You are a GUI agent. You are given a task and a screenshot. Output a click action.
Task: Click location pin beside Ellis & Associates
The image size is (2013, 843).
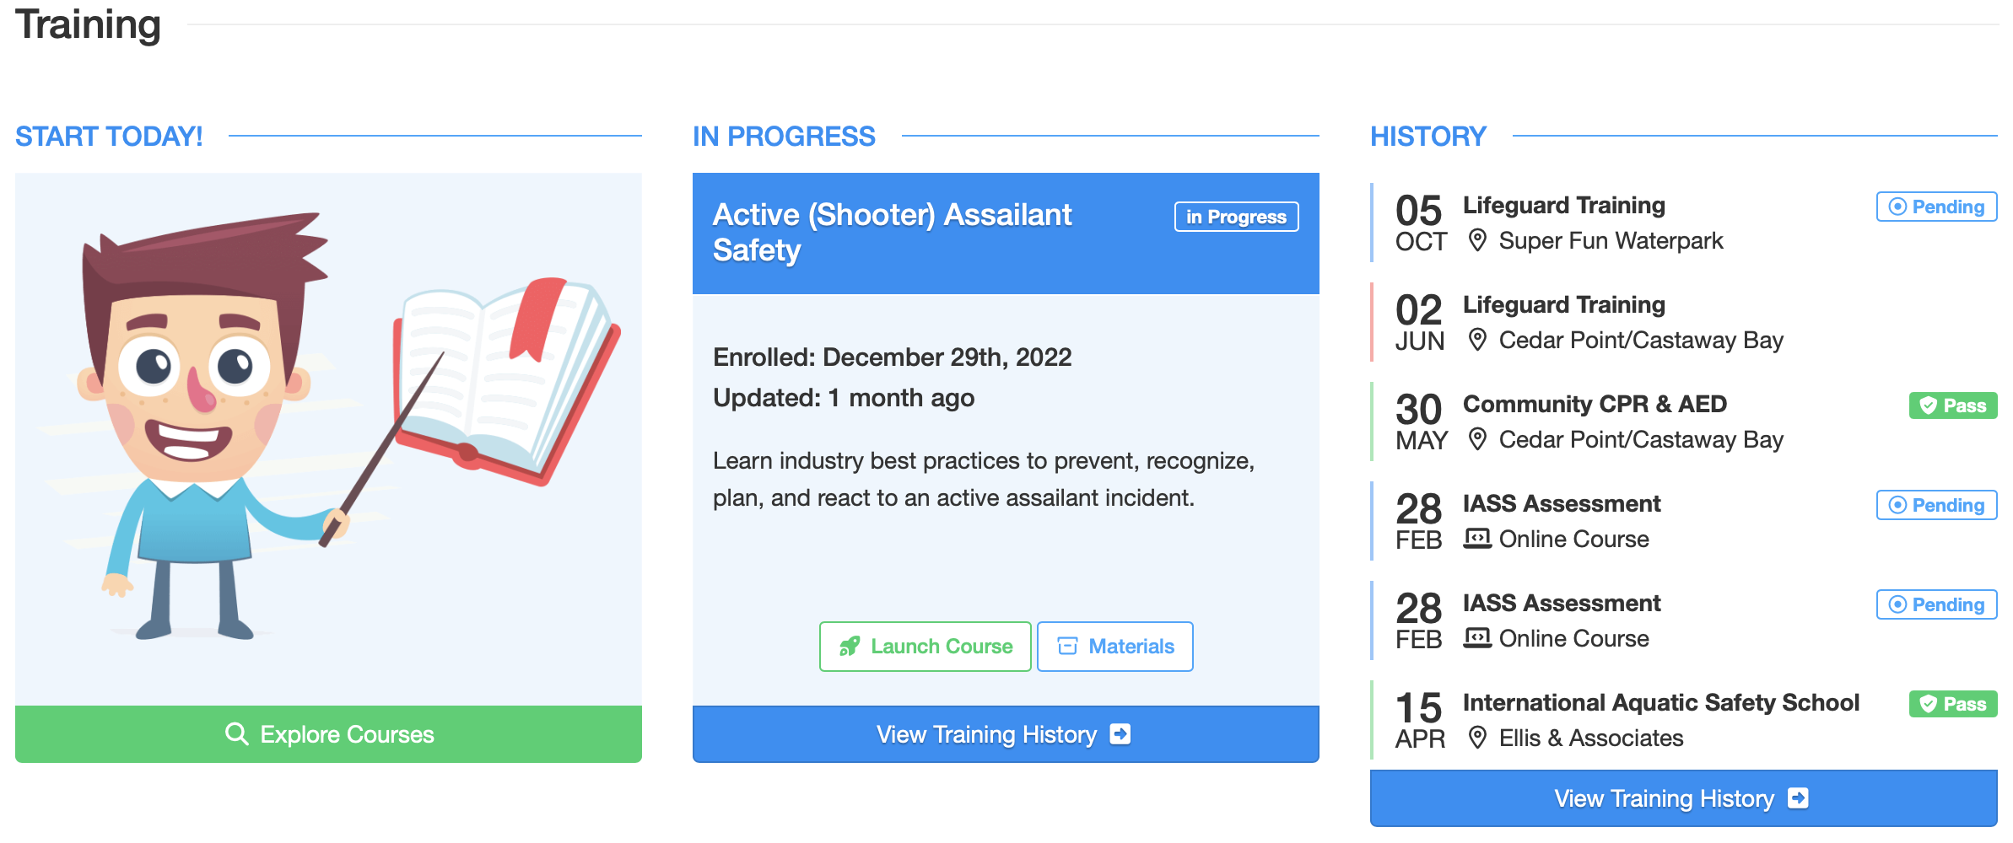tap(1477, 738)
